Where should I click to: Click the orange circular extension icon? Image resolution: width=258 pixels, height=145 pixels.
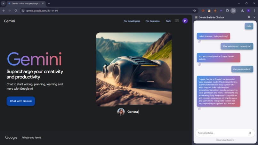[x=215, y=11]
